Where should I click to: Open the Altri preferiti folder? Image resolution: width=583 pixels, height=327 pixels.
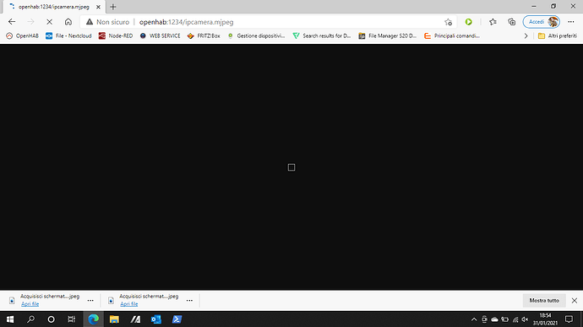click(x=558, y=35)
